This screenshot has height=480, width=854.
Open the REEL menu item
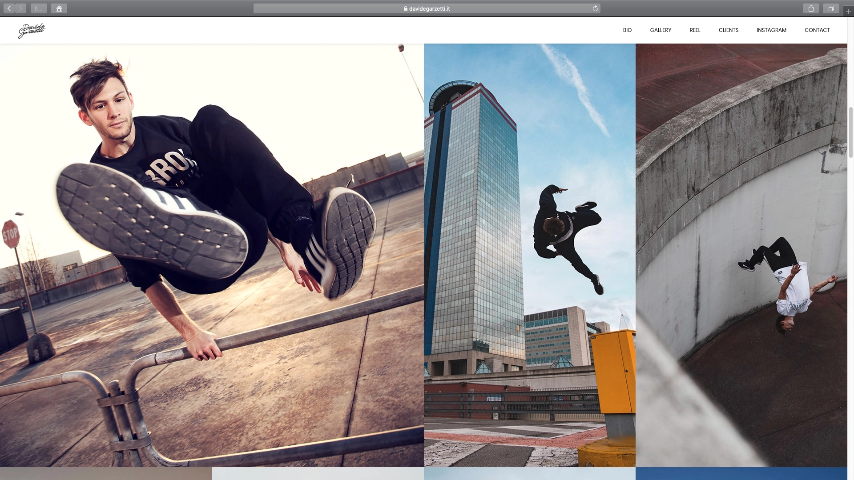pyautogui.click(x=695, y=30)
